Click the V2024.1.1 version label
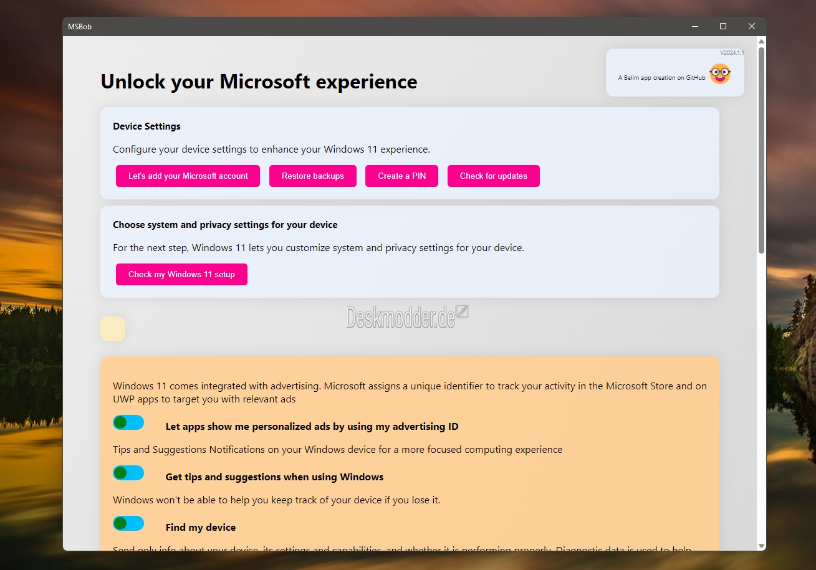Viewport: 816px width, 570px height. tap(732, 53)
